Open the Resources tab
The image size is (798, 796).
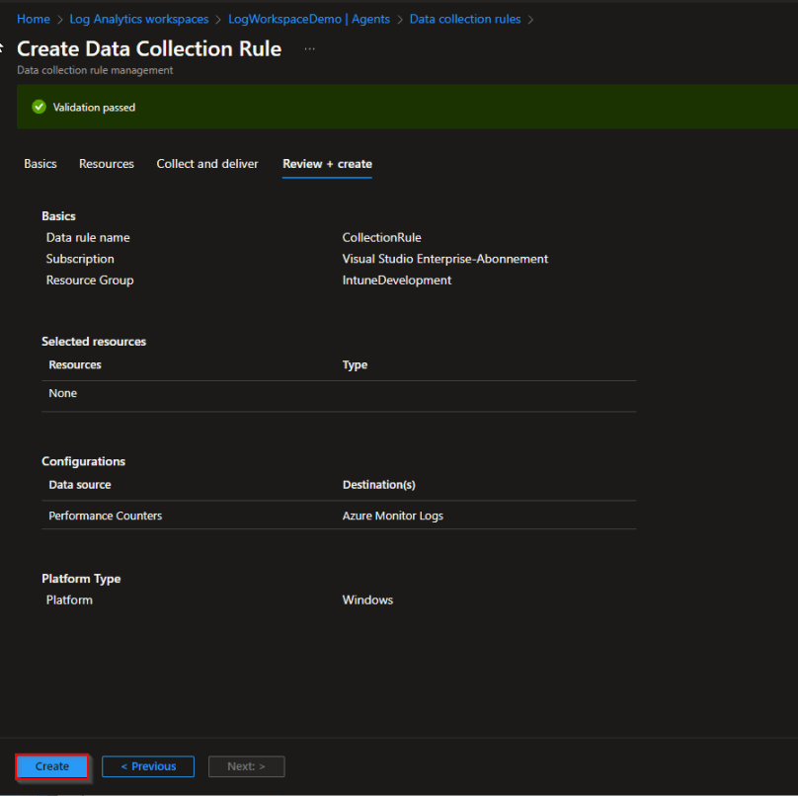coord(106,164)
